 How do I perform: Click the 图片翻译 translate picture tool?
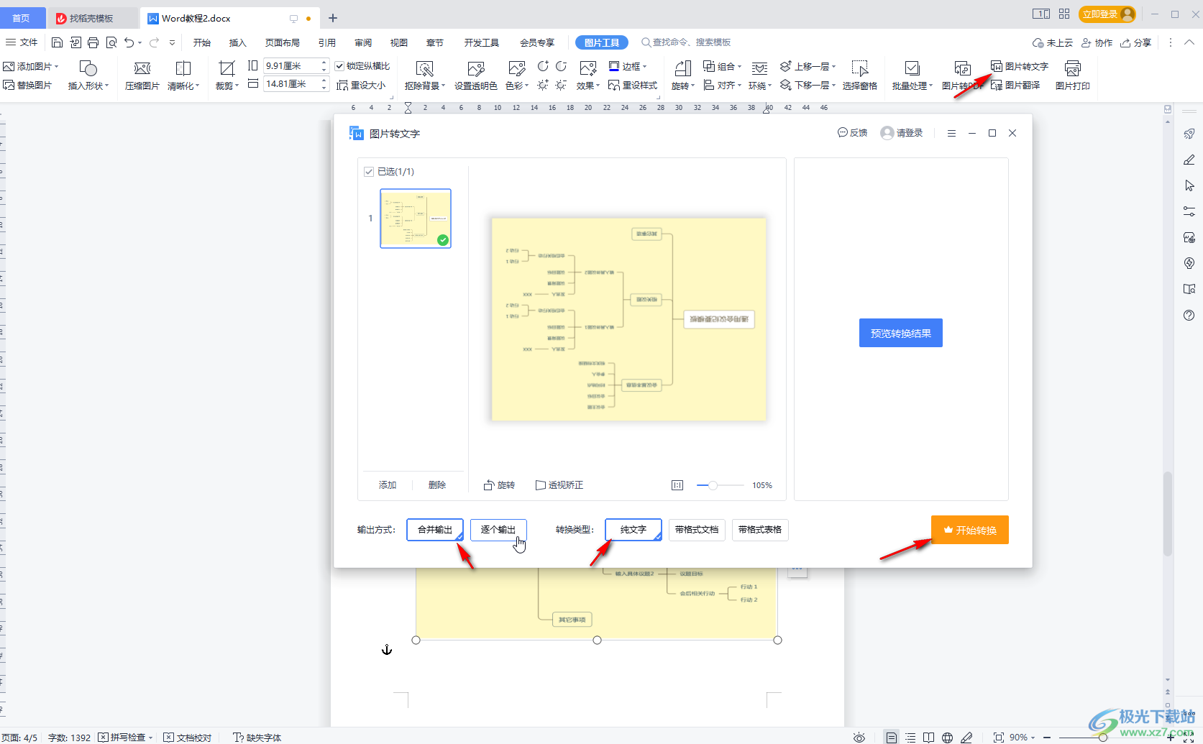coord(1015,85)
